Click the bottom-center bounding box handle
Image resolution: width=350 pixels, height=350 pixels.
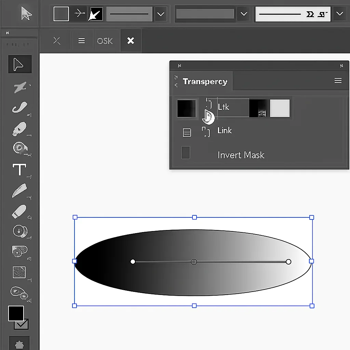tap(194, 306)
